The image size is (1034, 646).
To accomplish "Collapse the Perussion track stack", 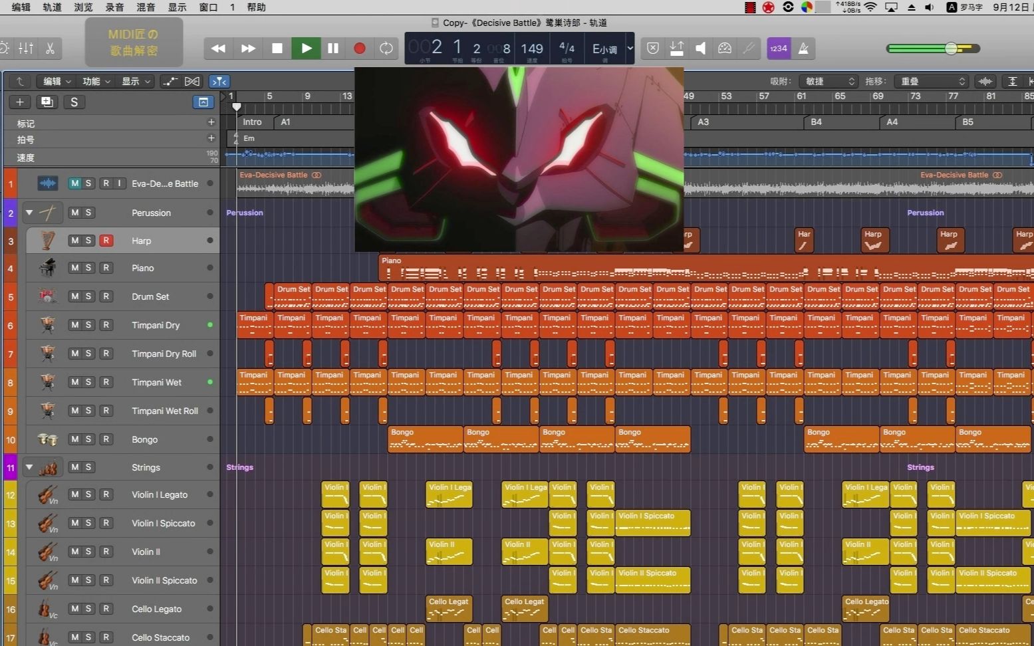I will 29,213.
